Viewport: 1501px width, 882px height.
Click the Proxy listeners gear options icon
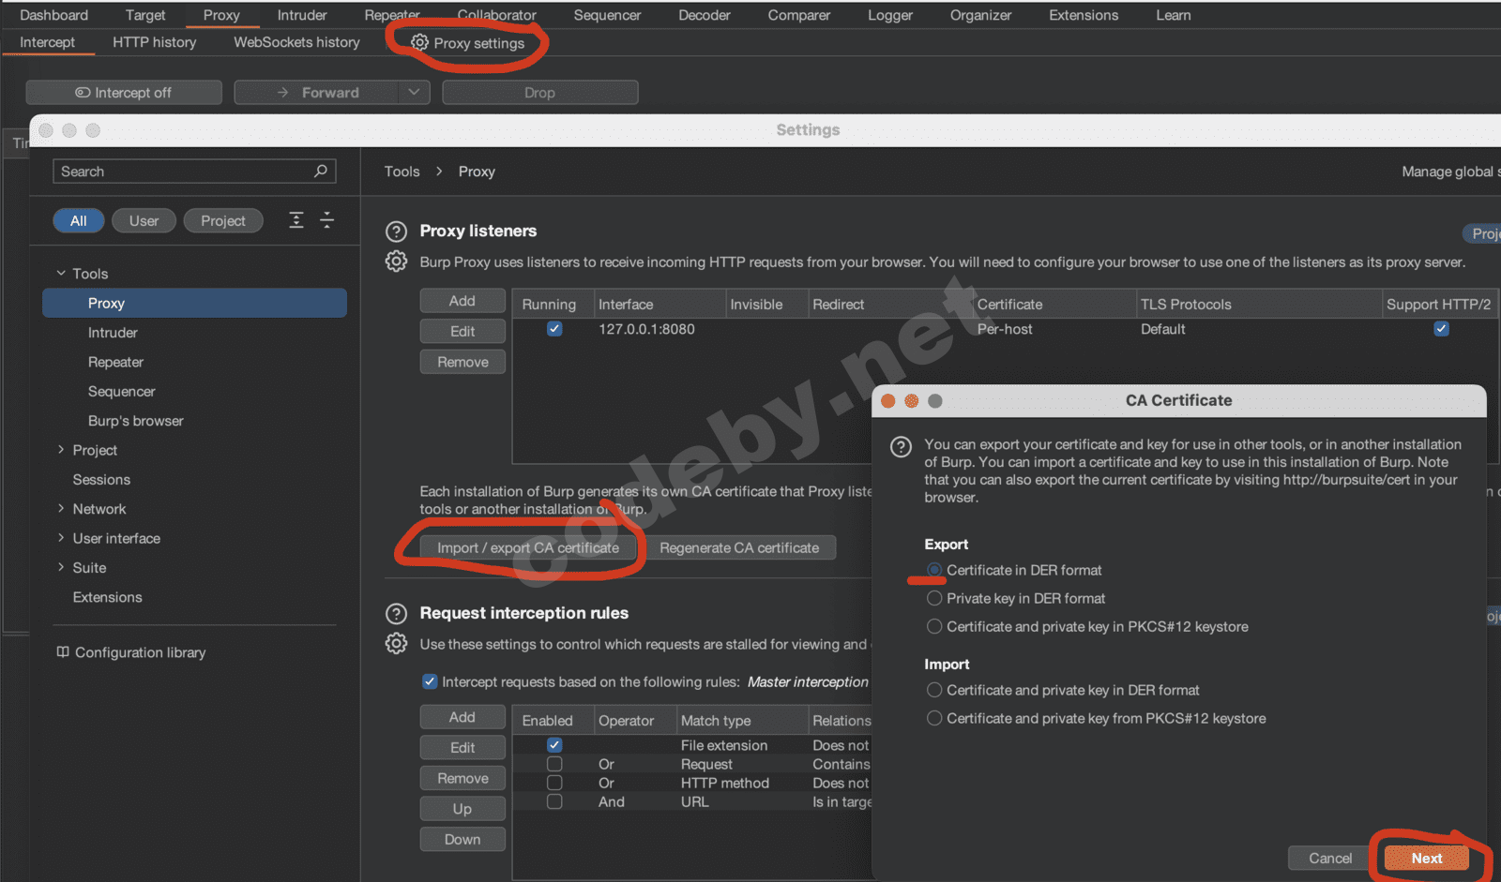point(397,262)
